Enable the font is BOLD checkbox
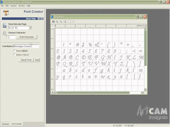170x127 pixels. point(15,51)
